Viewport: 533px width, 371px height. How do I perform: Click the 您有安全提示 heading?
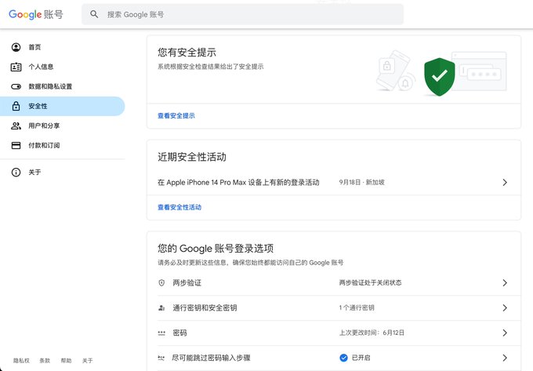(x=187, y=53)
